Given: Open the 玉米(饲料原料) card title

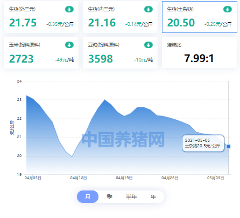Looking at the screenshot, I should (25, 45).
